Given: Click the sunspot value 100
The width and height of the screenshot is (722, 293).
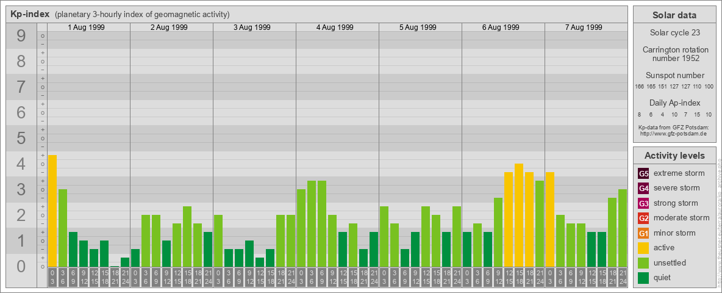Looking at the screenshot, I should [x=709, y=87].
